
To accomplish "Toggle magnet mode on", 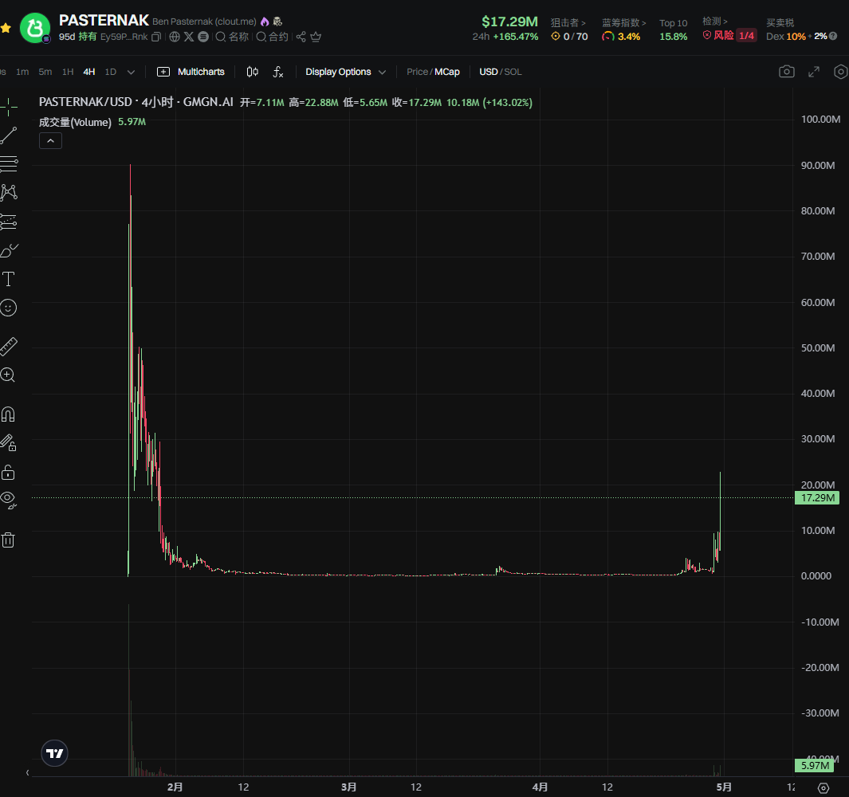I will 8,414.
